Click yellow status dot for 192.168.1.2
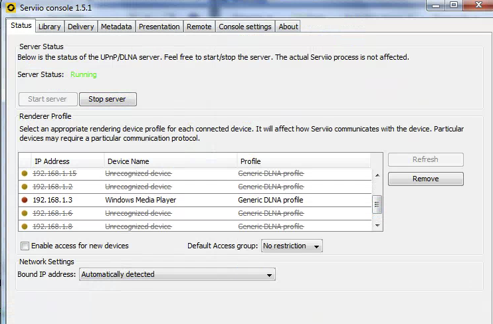Viewport: 493px width, 324px height. 25,187
